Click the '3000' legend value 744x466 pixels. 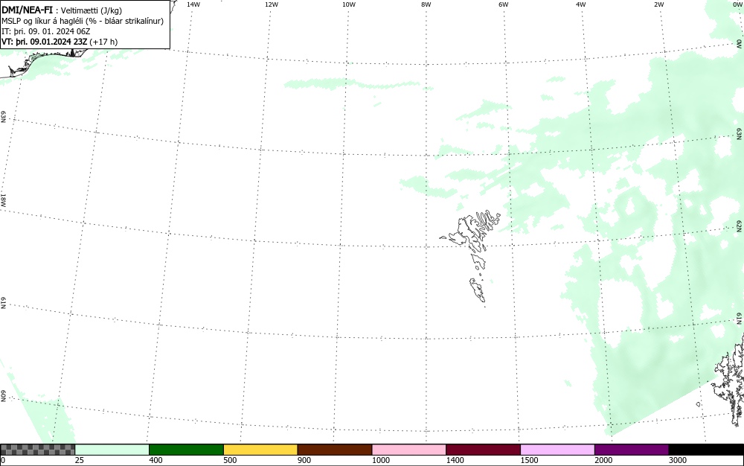[678, 460]
